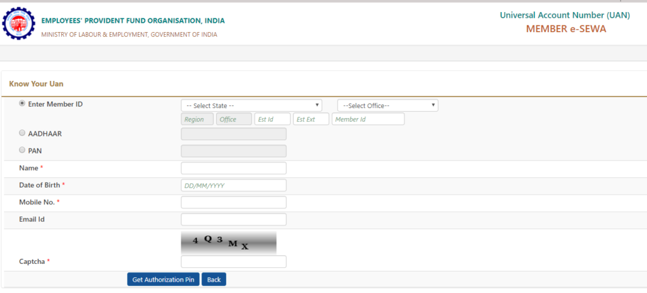Screen dimensions: 647x293
Task: Click the Email Id label
Action: (x=32, y=220)
